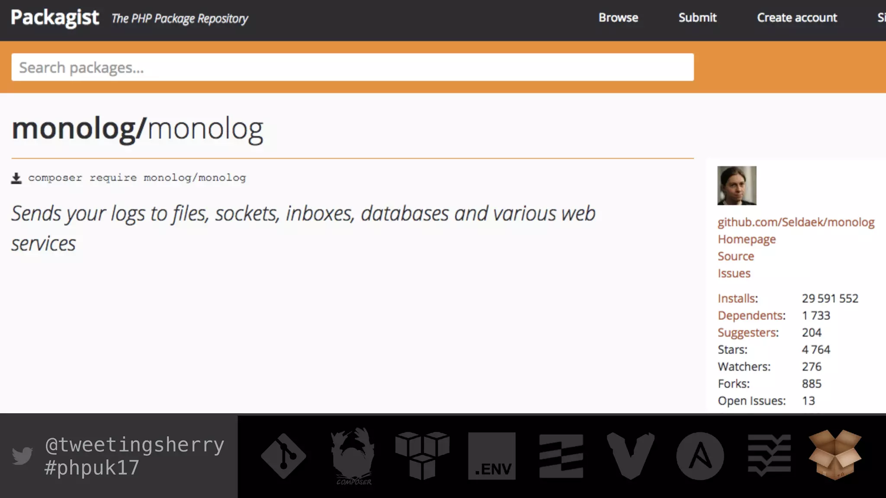This screenshot has height=498, width=886.
Task: Open the Submit menu item
Action: [x=697, y=18]
